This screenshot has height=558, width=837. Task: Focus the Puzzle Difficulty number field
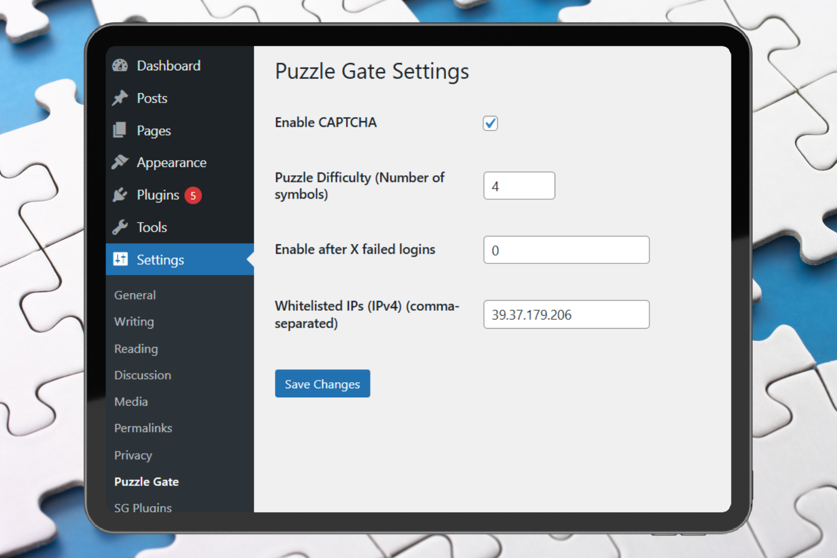[519, 186]
